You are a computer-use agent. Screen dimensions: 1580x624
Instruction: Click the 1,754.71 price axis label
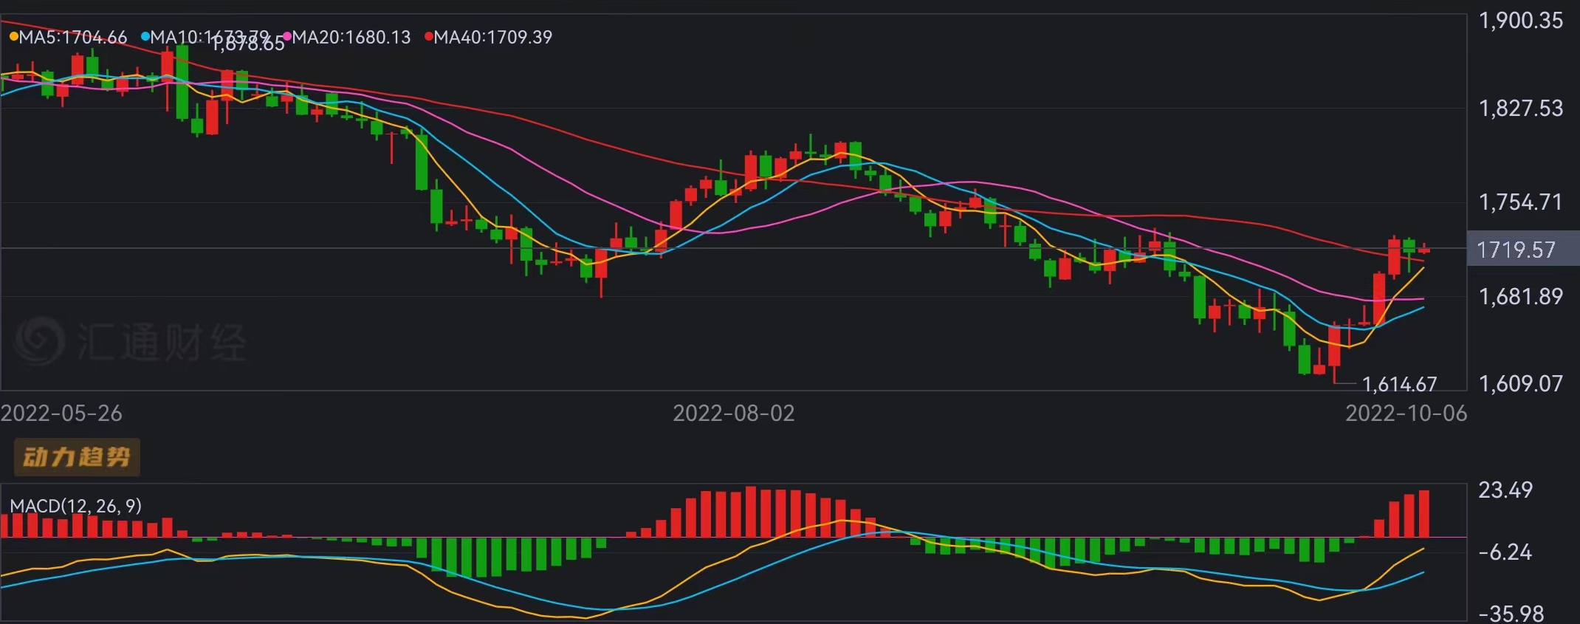click(x=1521, y=202)
